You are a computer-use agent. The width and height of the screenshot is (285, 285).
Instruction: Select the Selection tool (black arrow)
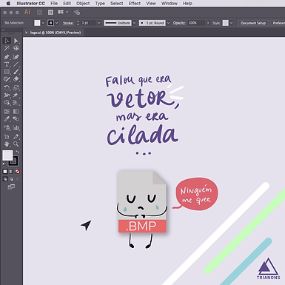[x=7, y=41]
